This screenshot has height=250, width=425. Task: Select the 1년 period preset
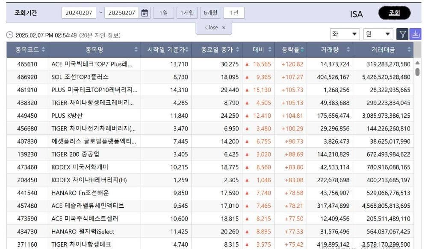click(x=234, y=12)
